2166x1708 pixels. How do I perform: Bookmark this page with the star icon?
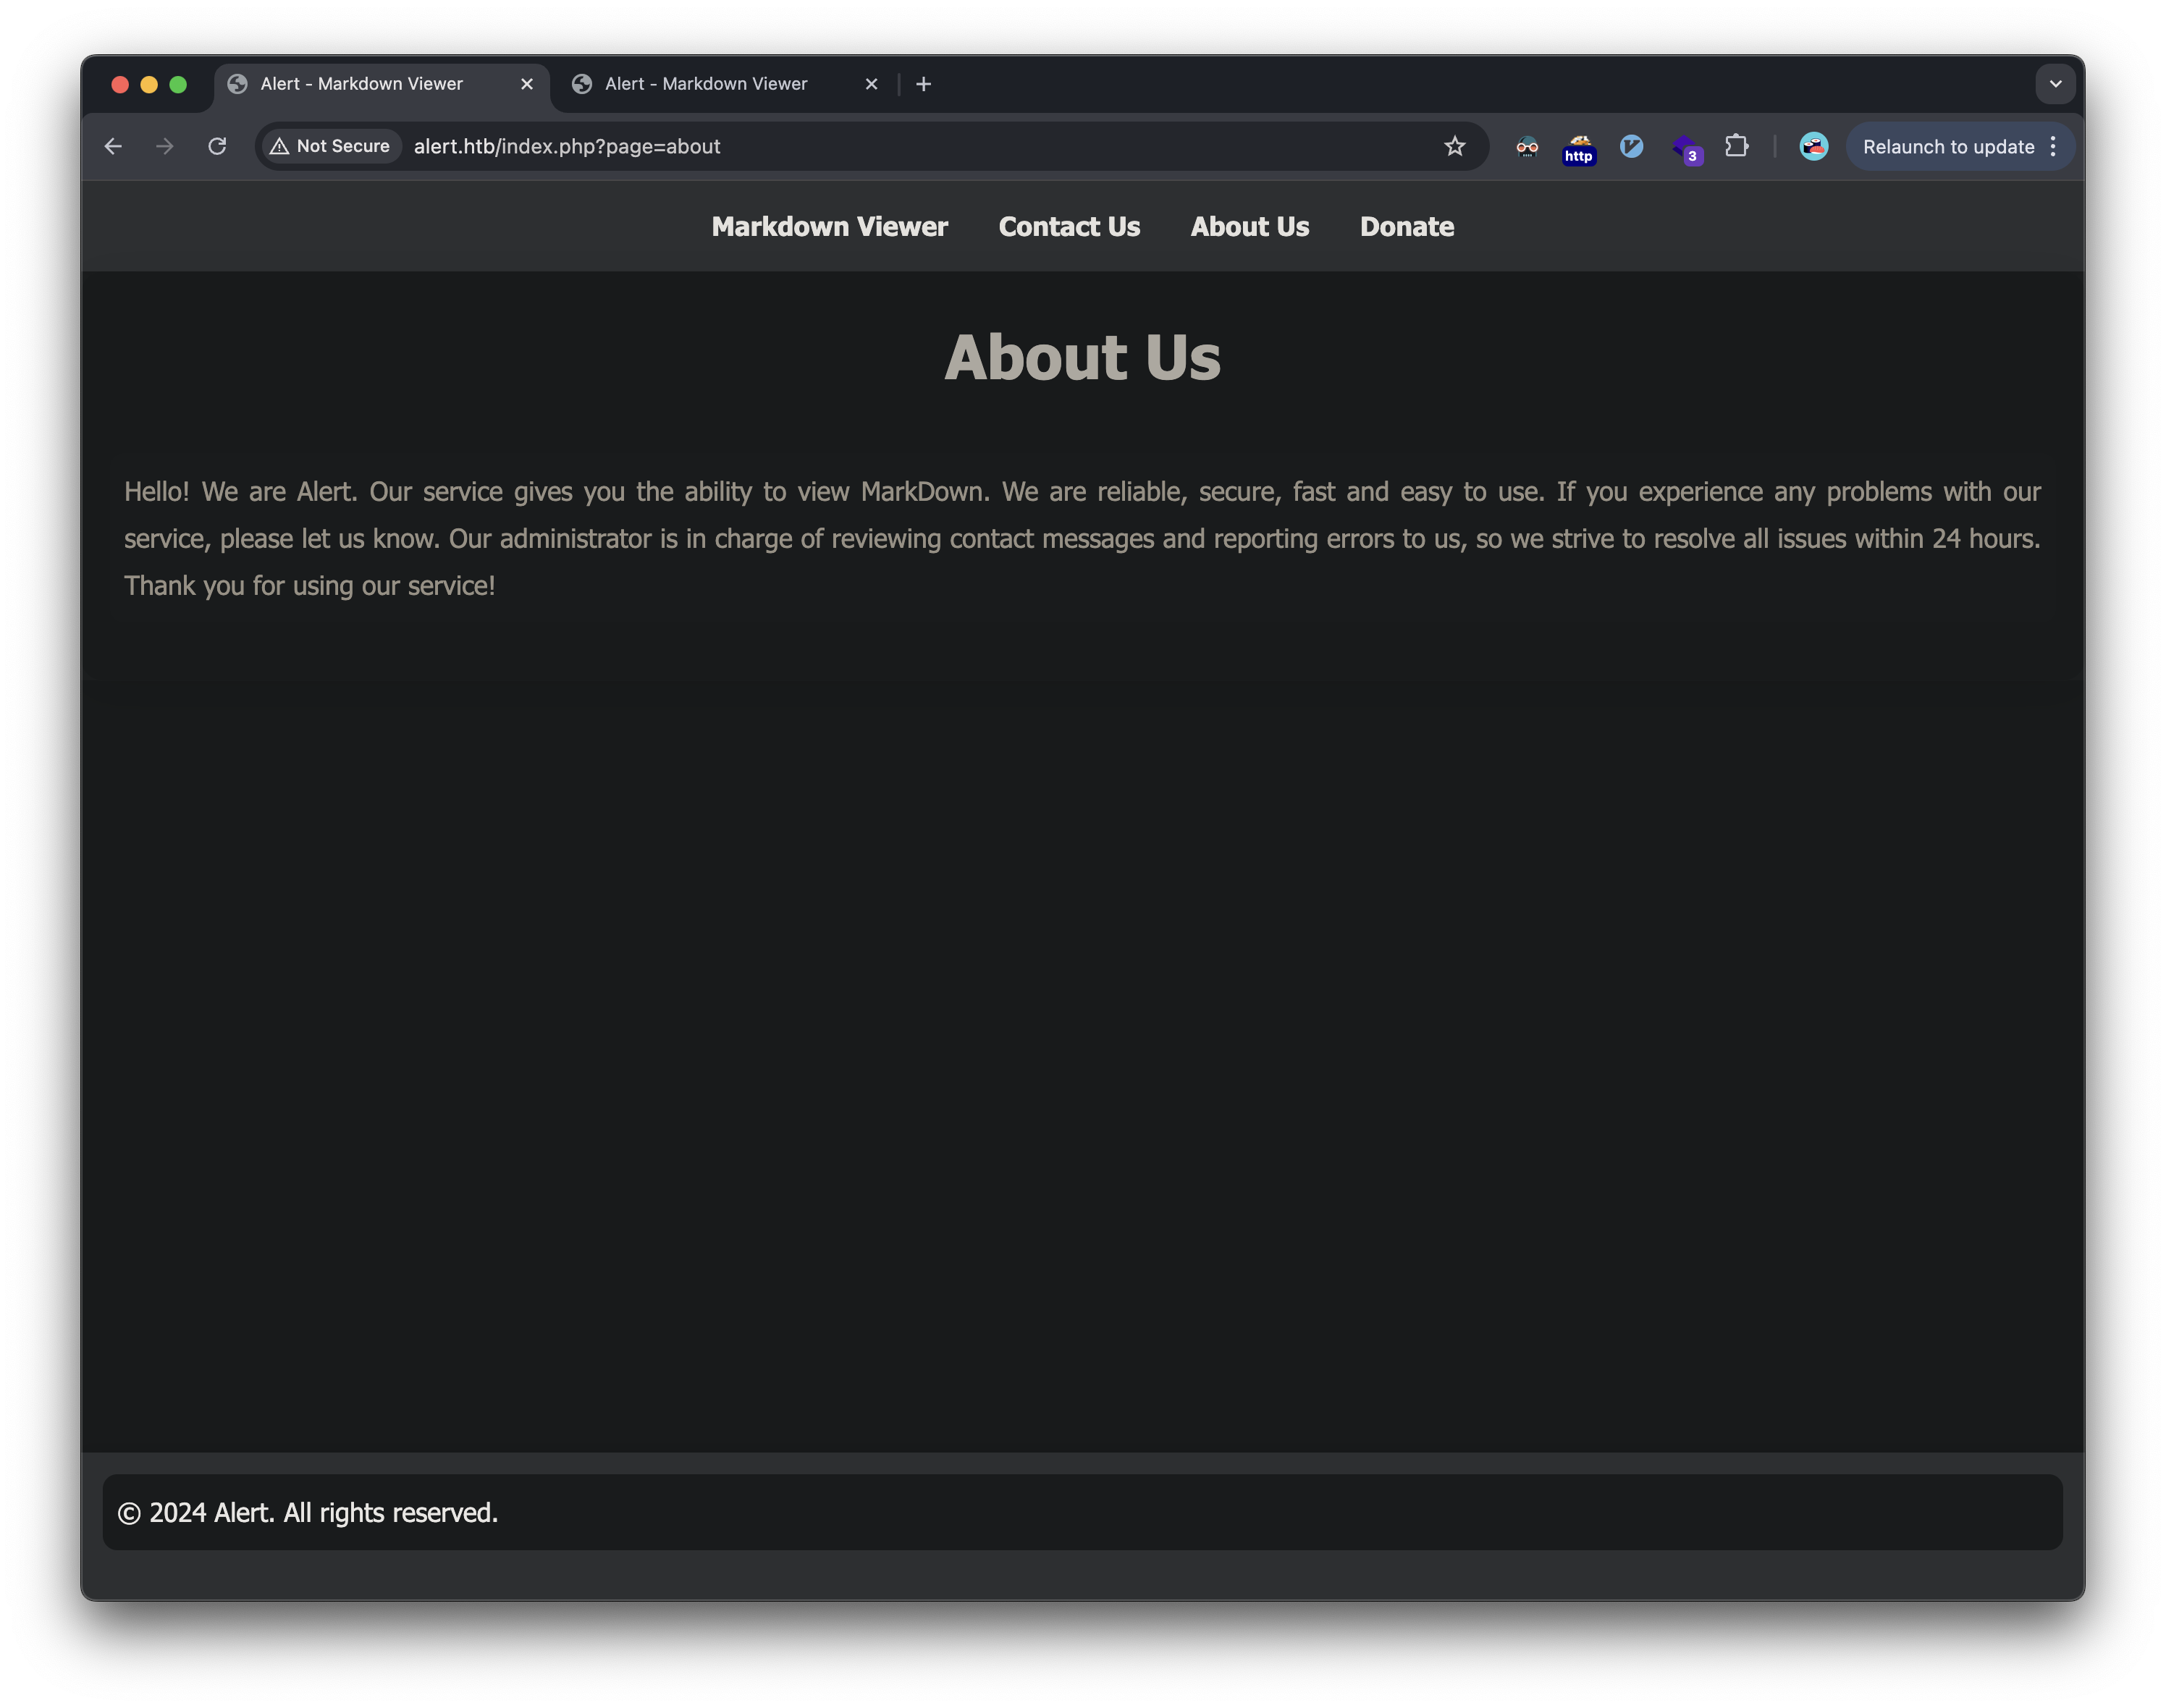tap(1454, 146)
